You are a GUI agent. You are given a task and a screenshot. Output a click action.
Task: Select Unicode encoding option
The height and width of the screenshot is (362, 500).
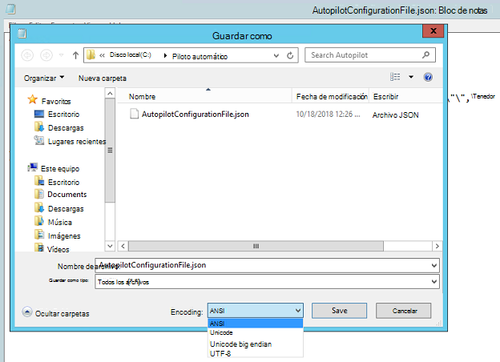(x=255, y=332)
